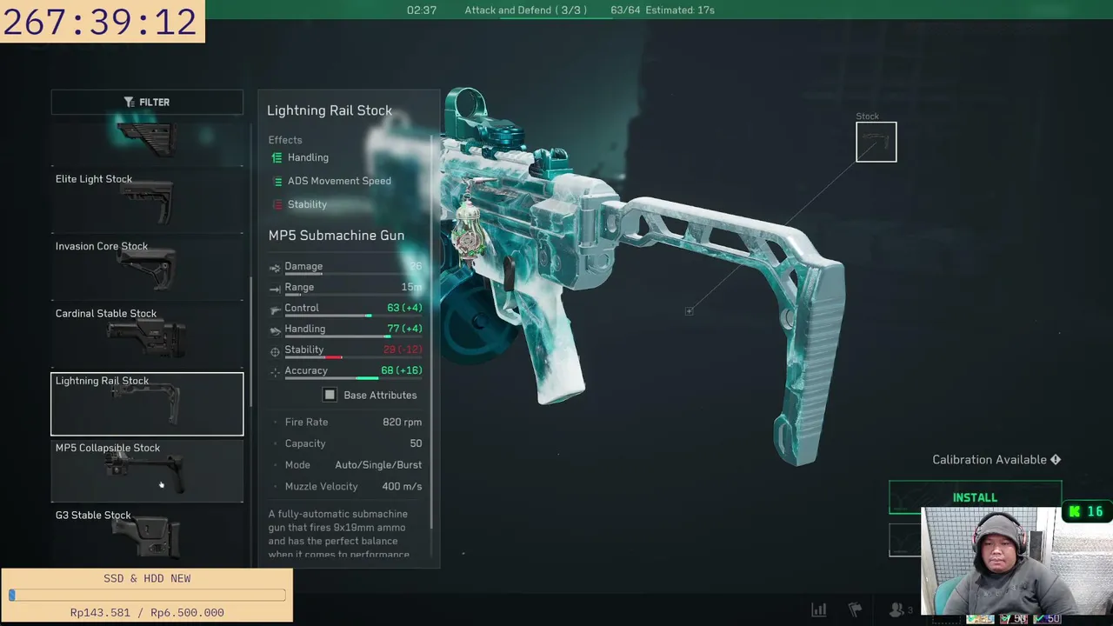Click the flags icon in bottom bar
This screenshot has height=626, width=1113.
855,609
